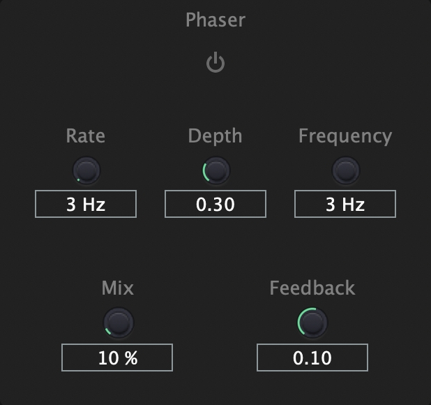
Task: Select the Depth value field showing 0.30
Action: (x=215, y=205)
